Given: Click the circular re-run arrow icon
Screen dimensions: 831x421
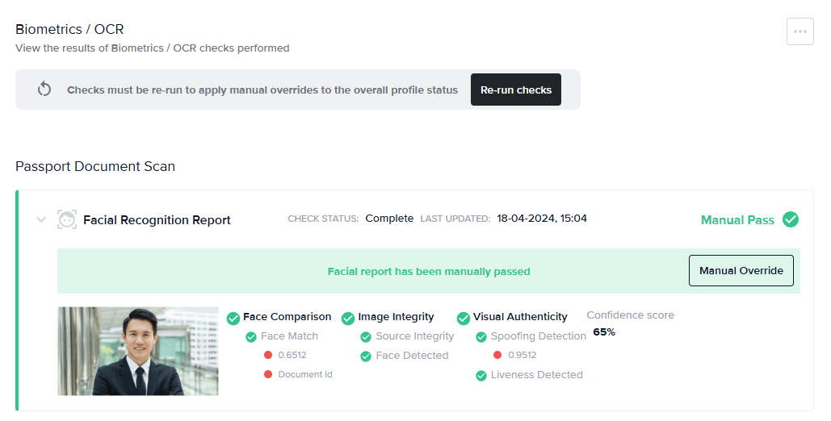Looking at the screenshot, I should point(45,90).
